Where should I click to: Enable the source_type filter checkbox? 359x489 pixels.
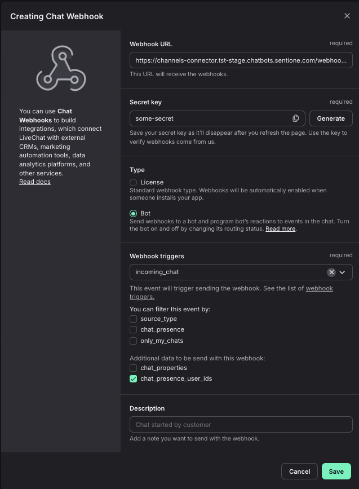pyautogui.click(x=134, y=319)
